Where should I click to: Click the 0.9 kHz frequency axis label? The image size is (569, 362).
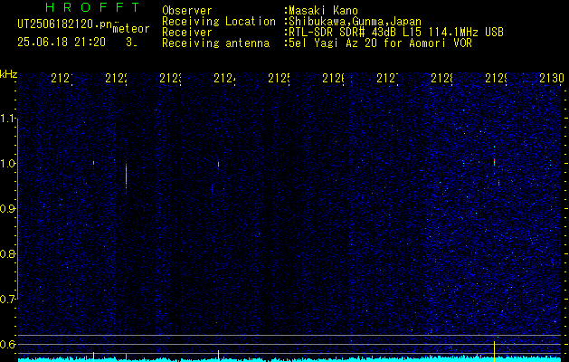[x=7, y=209]
